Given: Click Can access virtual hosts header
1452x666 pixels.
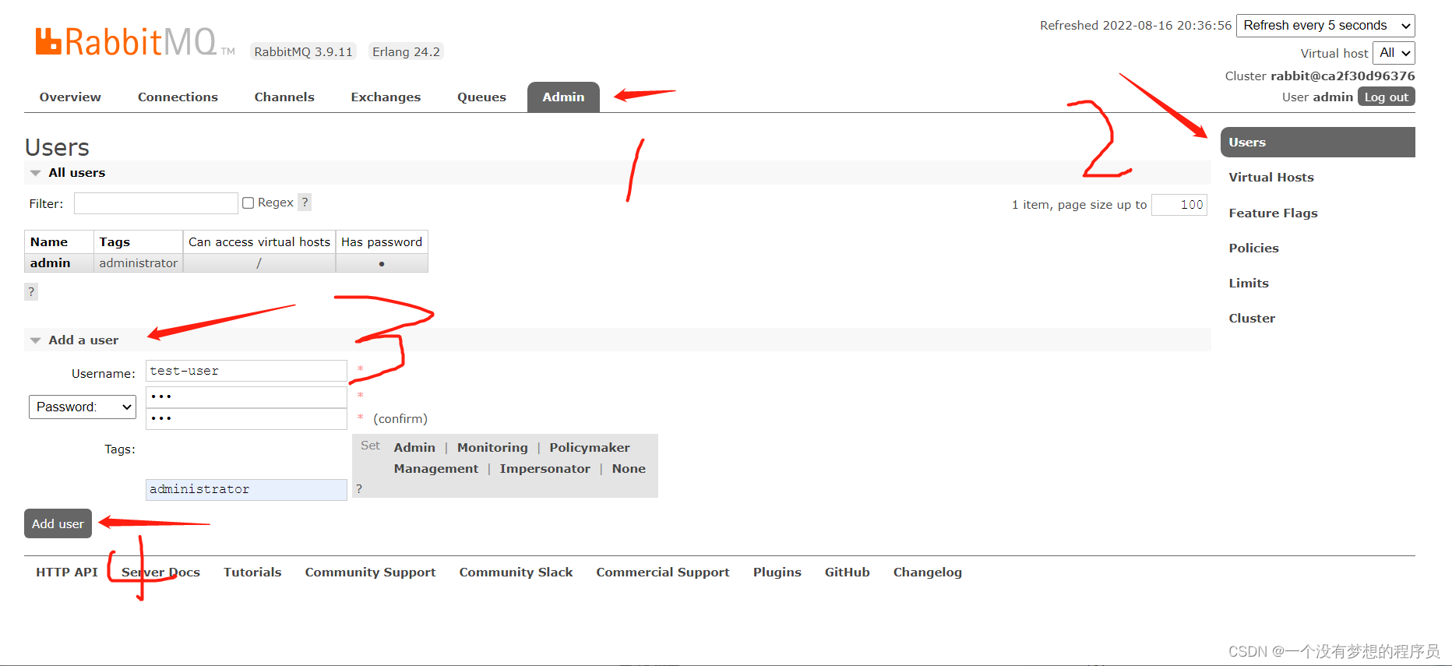Looking at the screenshot, I should 259,242.
